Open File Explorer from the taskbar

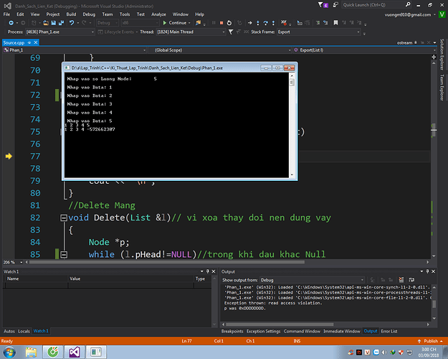tap(33, 352)
